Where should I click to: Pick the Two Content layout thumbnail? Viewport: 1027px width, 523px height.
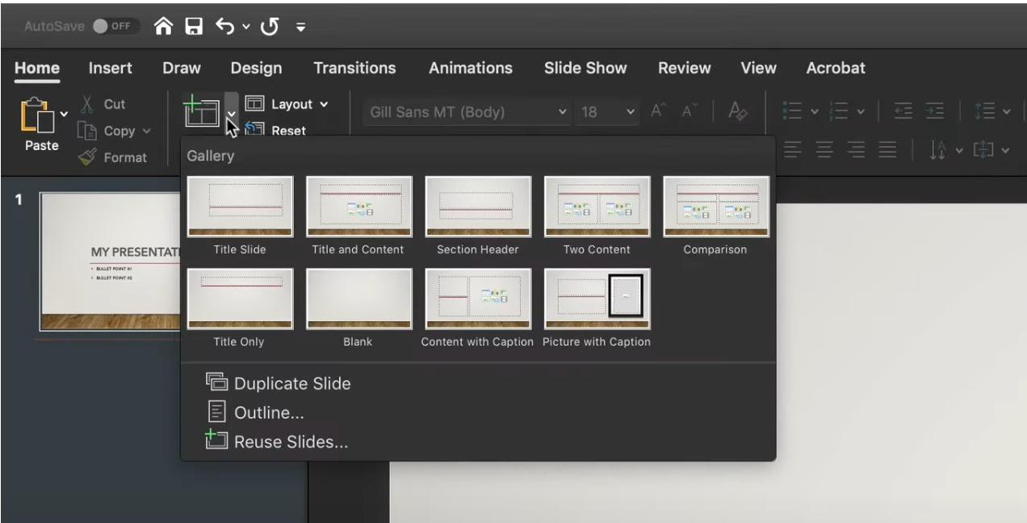[597, 207]
